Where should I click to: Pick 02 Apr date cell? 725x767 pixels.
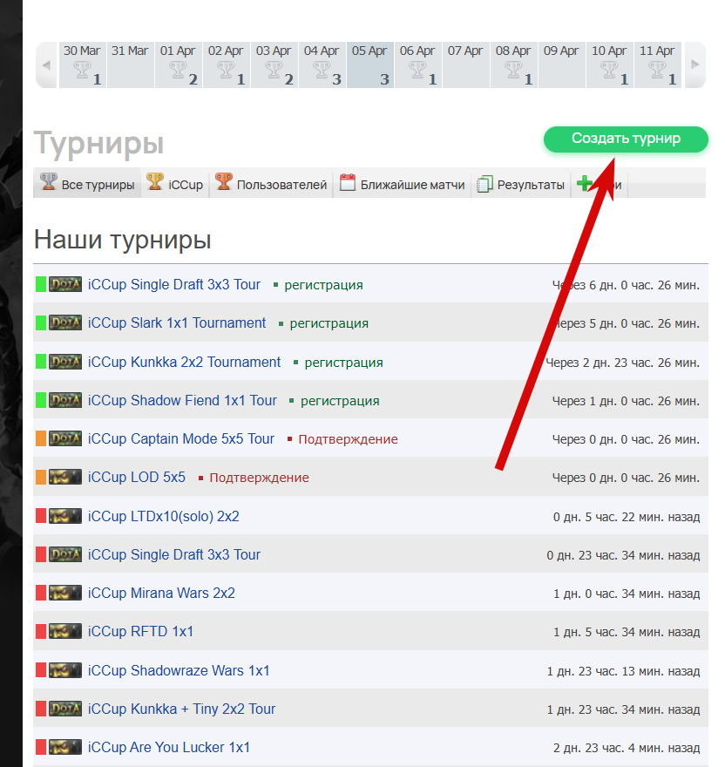(226, 64)
